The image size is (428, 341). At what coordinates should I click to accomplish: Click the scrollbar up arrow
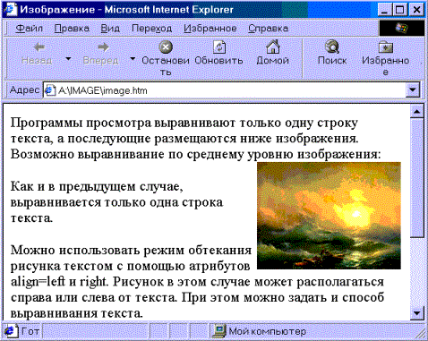(x=417, y=112)
